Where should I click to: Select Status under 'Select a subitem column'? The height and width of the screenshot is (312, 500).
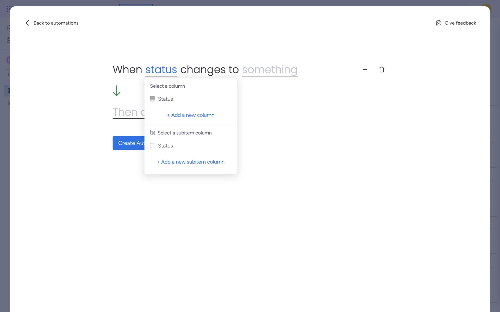click(x=165, y=146)
